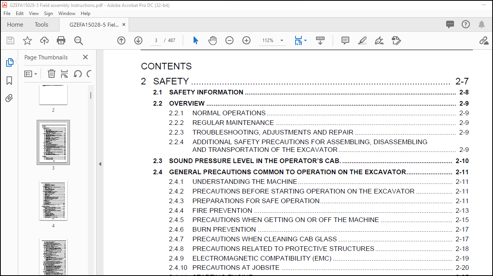The image size is (493, 276).
Task: Select the highlight text pen tool
Action: point(362,40)
